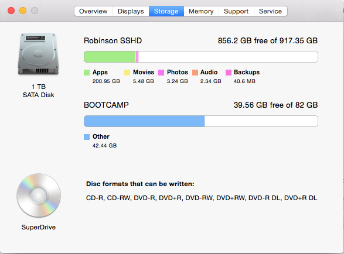Select the Storage tab
Screen dimensions: 344x254
pos(166,11)
